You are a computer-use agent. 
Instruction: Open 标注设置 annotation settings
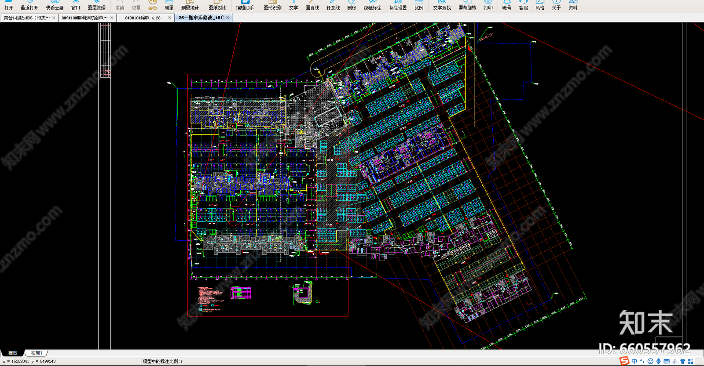pos(398,5)
